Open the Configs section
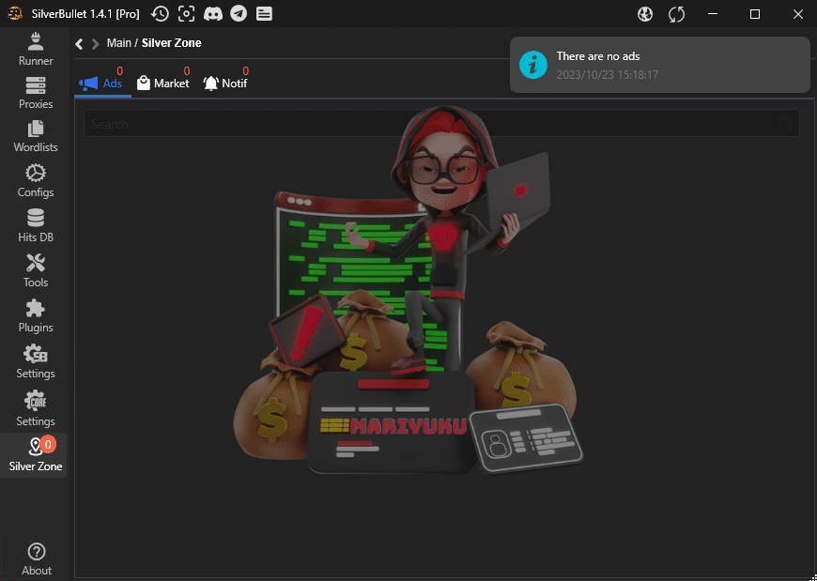Viewport: 817px width, 581px height. point(36,180)
